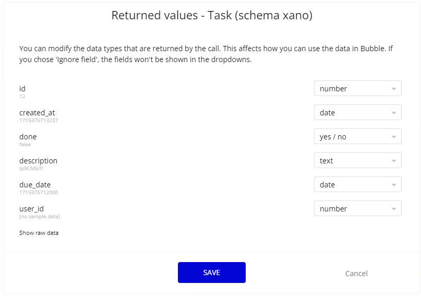Click the done field label

point(28,137)
